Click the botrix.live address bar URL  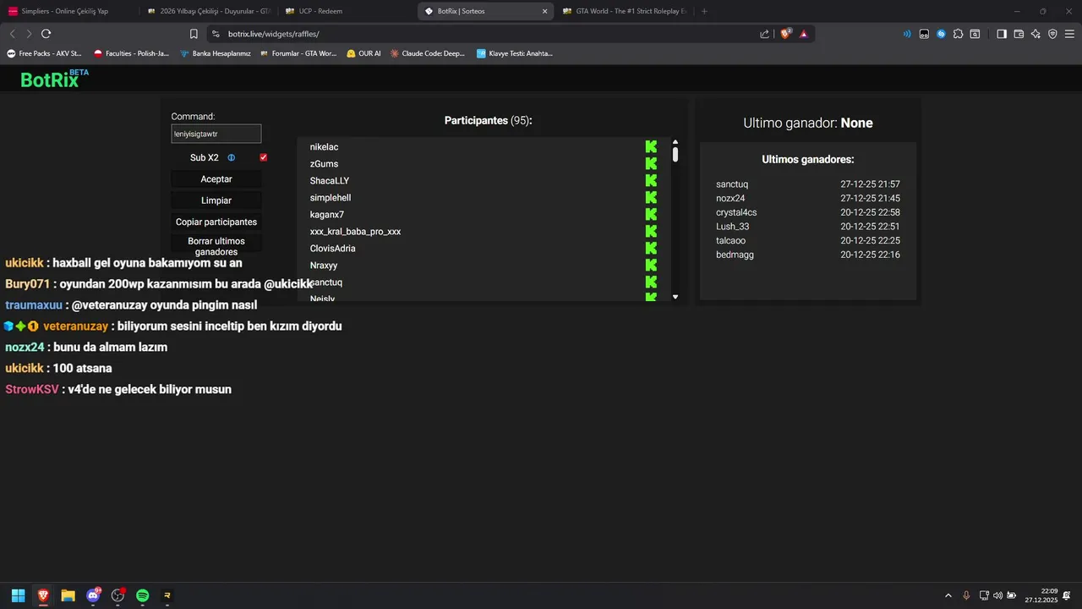[x=274, y=34]
